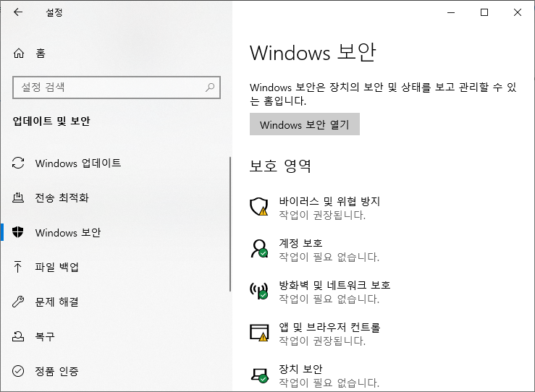The image size is (535, 392).
Task: Maximize the 설정 window
Action: tap(484, 12)
